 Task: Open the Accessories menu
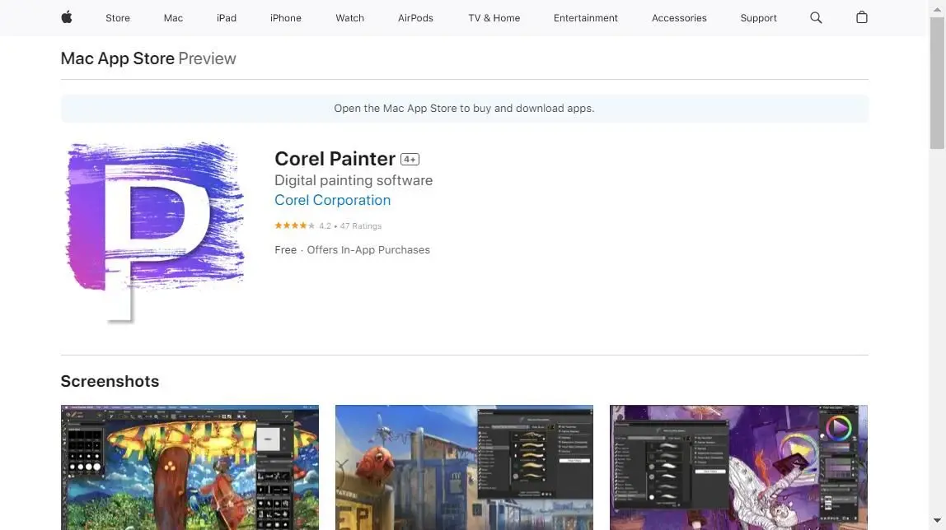point(679,17)
